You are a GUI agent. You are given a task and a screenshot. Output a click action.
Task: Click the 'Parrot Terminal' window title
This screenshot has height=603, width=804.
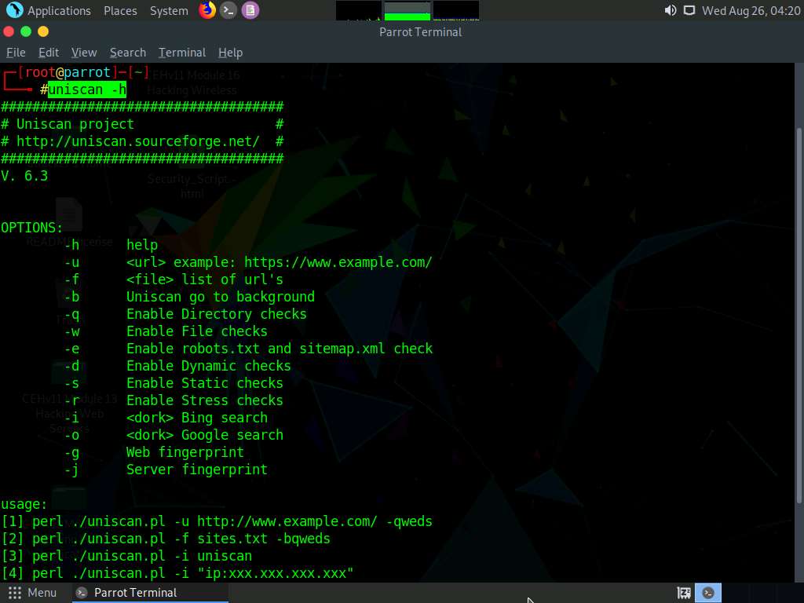tap(421, 31)
